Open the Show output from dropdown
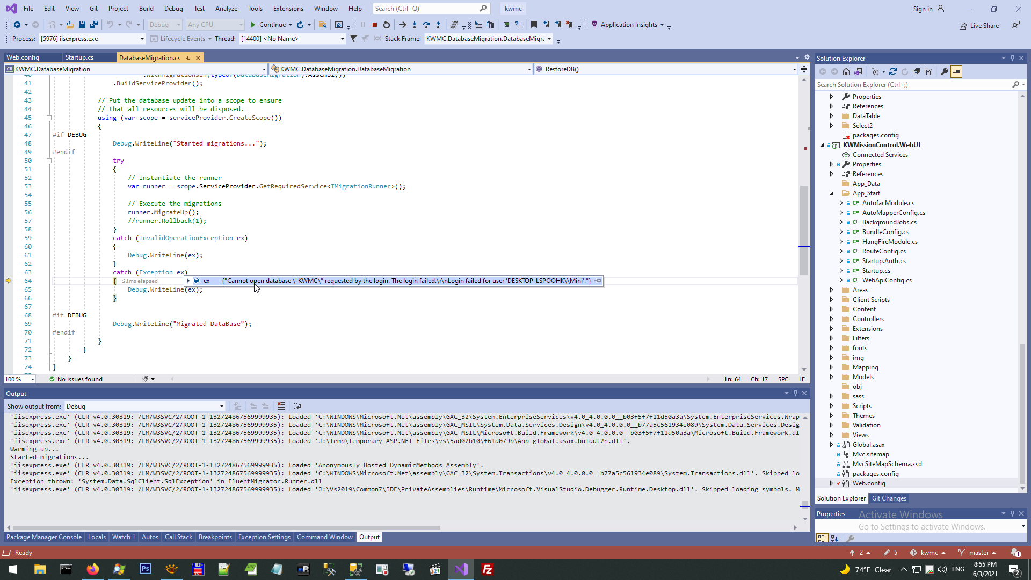Screen dimensions: 1031x580 pos(221,407)
